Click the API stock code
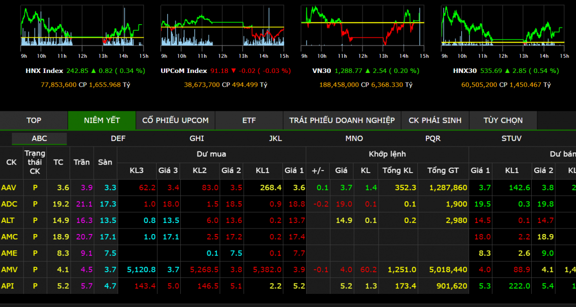 pos(8,286)
